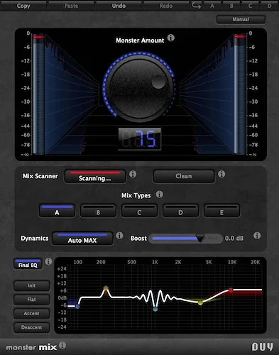Select Mix Type C

point(139,211)
